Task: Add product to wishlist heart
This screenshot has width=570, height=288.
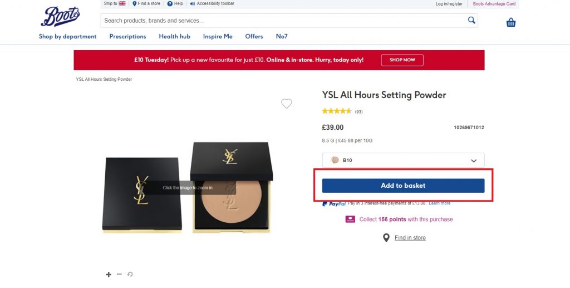Action: [x=286, y=104]
